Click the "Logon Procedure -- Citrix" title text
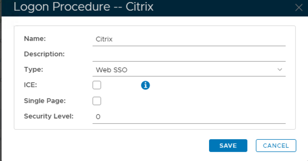The image size is (308, 161). 83,7
